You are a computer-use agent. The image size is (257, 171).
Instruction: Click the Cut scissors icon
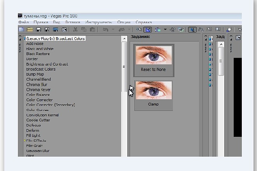coord(75,30)
